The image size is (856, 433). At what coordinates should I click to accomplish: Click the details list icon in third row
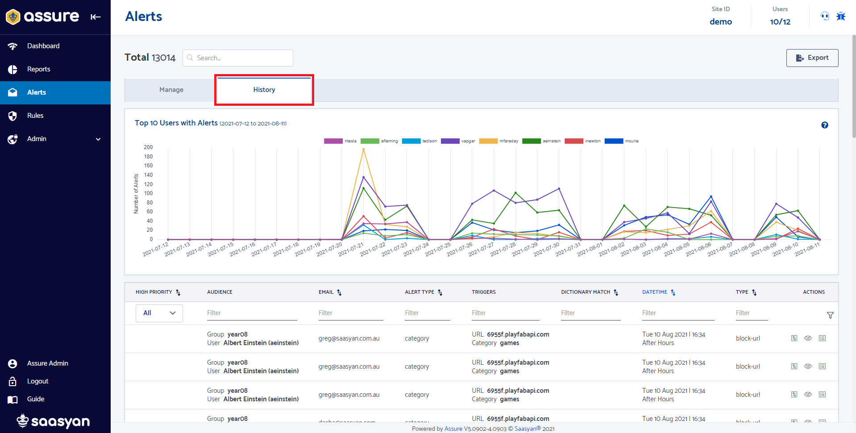click(x=823, y=395)
